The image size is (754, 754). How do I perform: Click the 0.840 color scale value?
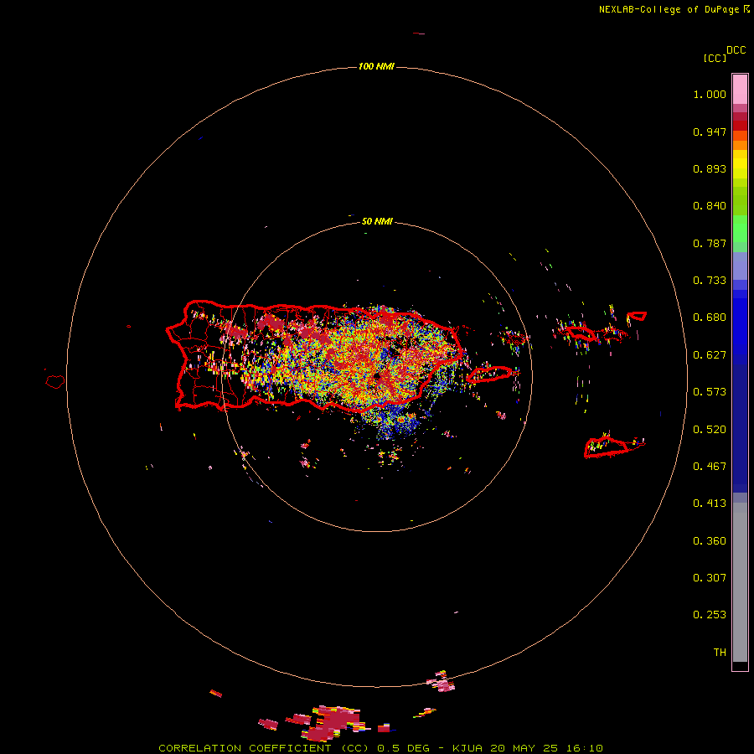[710, 206]
